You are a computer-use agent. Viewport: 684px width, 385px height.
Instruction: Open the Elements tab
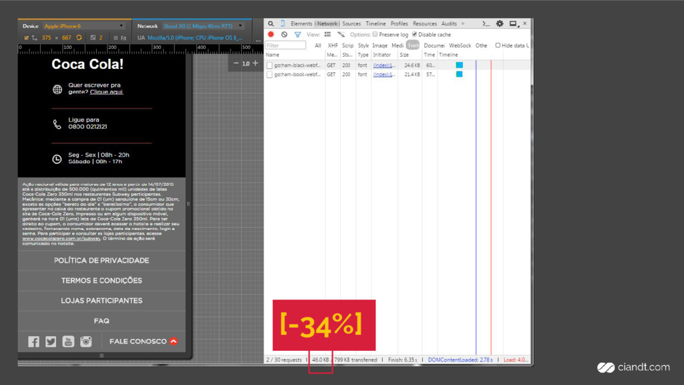point(301,23)
